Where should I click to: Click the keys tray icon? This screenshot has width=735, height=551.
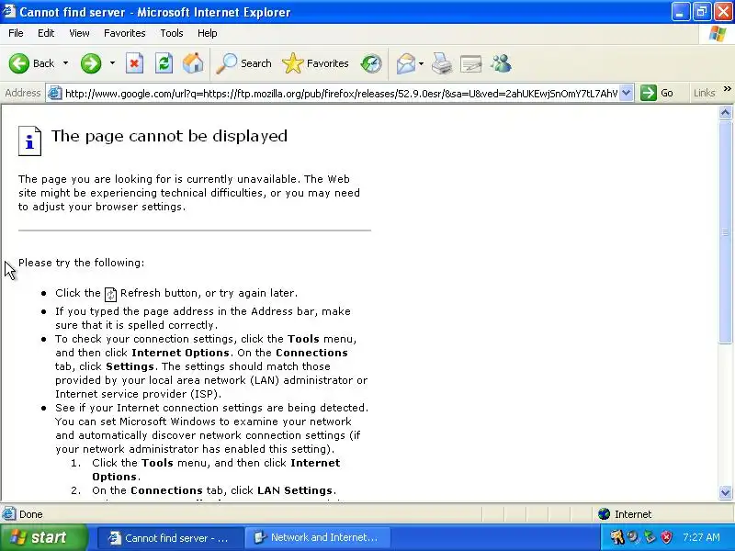coord(617,537)
